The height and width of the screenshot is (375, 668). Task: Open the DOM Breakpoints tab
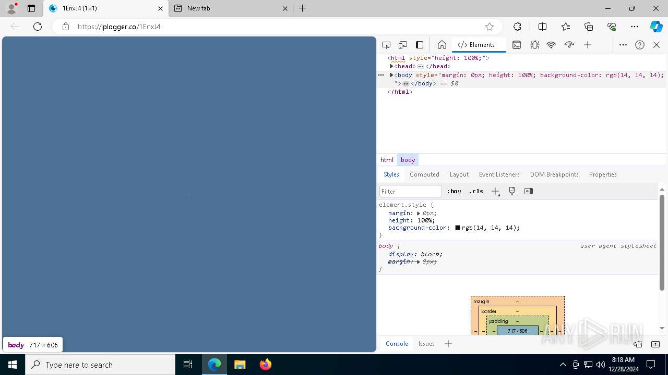[554, 174]
